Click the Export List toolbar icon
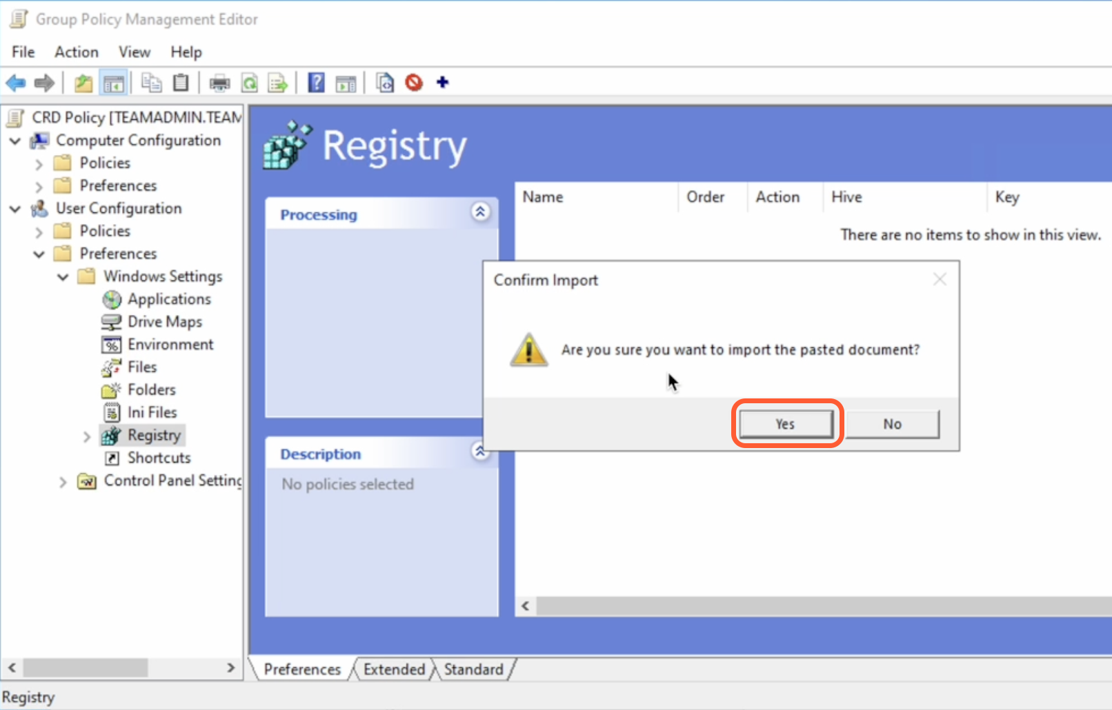This screenshot has height=710, width=1112. (x=277, y=83)
